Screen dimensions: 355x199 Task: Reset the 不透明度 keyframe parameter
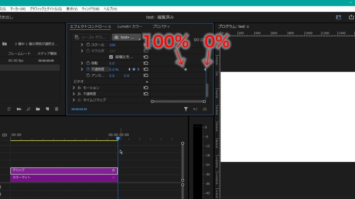click(x=146, y=69)
